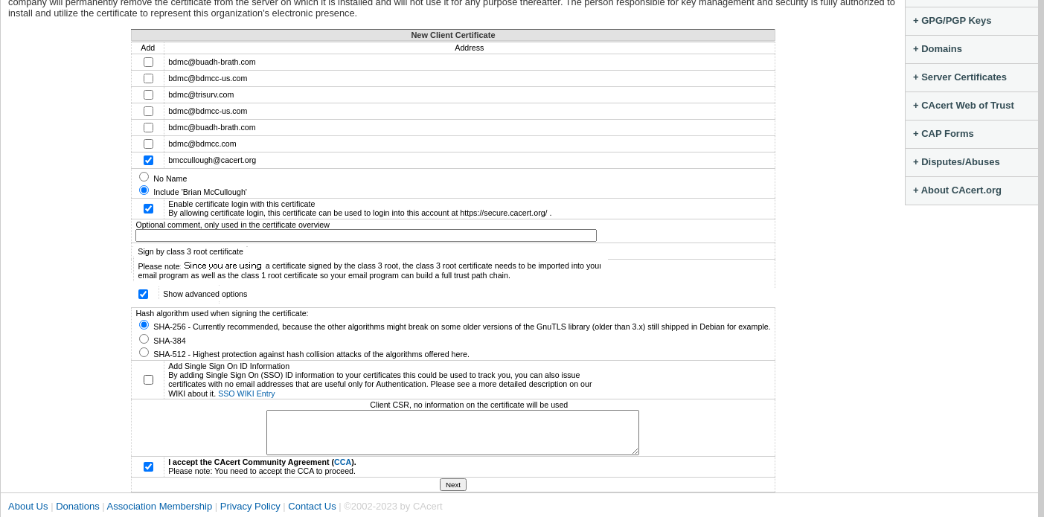Choose the SHA-384 hash algorithm
This screenshot has height=517, width=1044.
(x=144, y=339)
